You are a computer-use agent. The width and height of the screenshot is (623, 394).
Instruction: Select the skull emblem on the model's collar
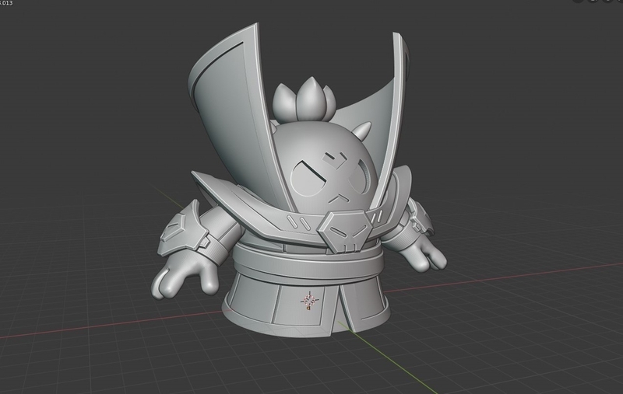click(x=346, y=231)
